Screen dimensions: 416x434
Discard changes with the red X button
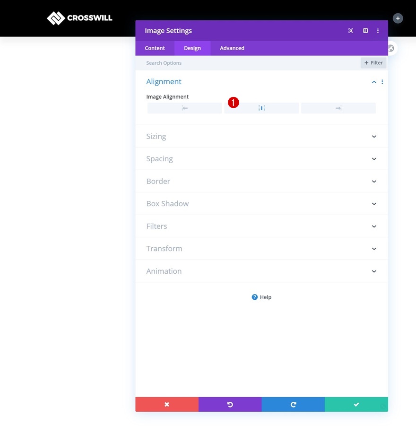pos(167,404)
